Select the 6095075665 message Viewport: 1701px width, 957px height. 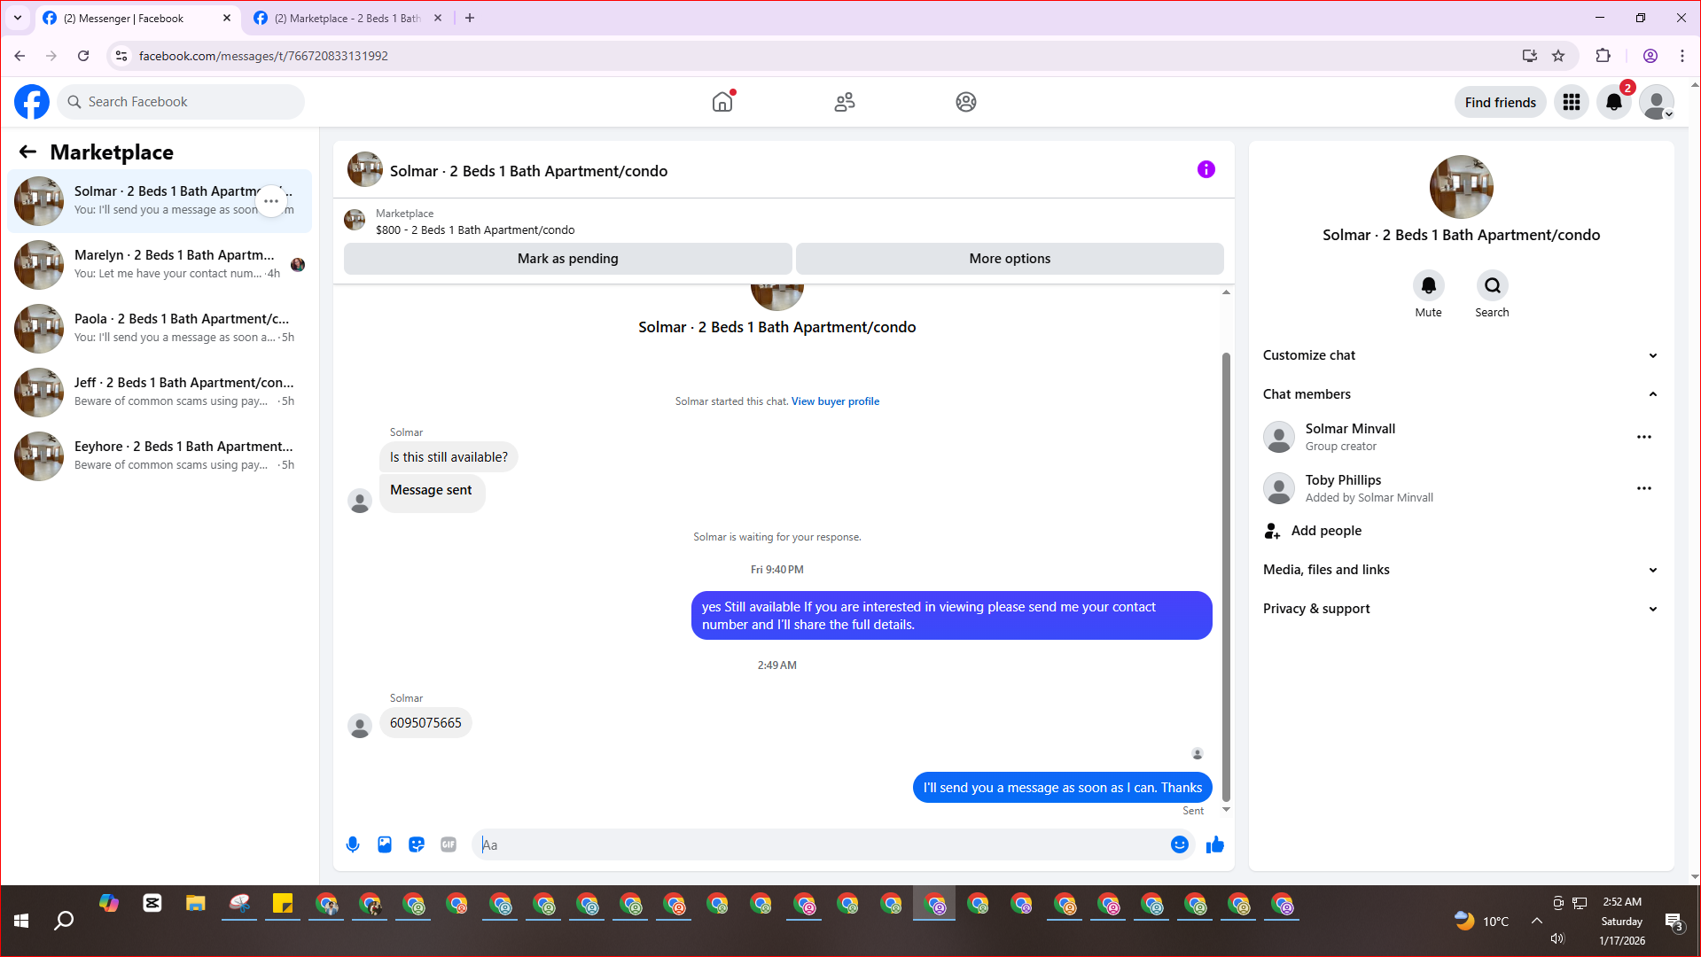pyautogui.click(x=425, y=723)
